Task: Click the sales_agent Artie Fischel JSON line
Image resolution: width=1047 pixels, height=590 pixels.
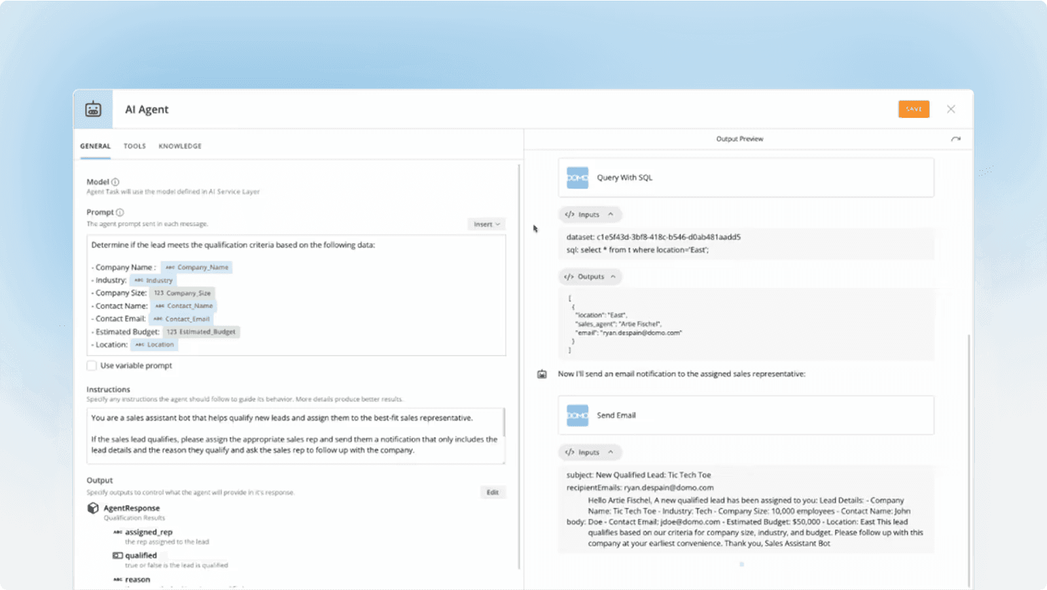Action: [618, 324]
